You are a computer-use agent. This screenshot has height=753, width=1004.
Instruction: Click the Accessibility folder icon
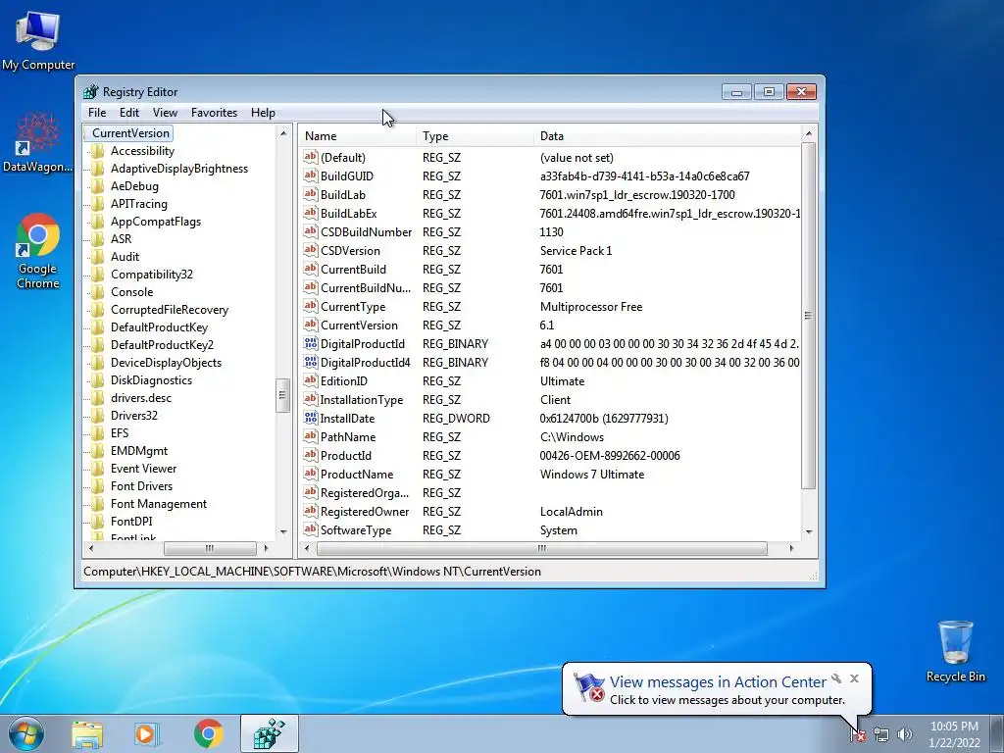(x=97, y=151)
